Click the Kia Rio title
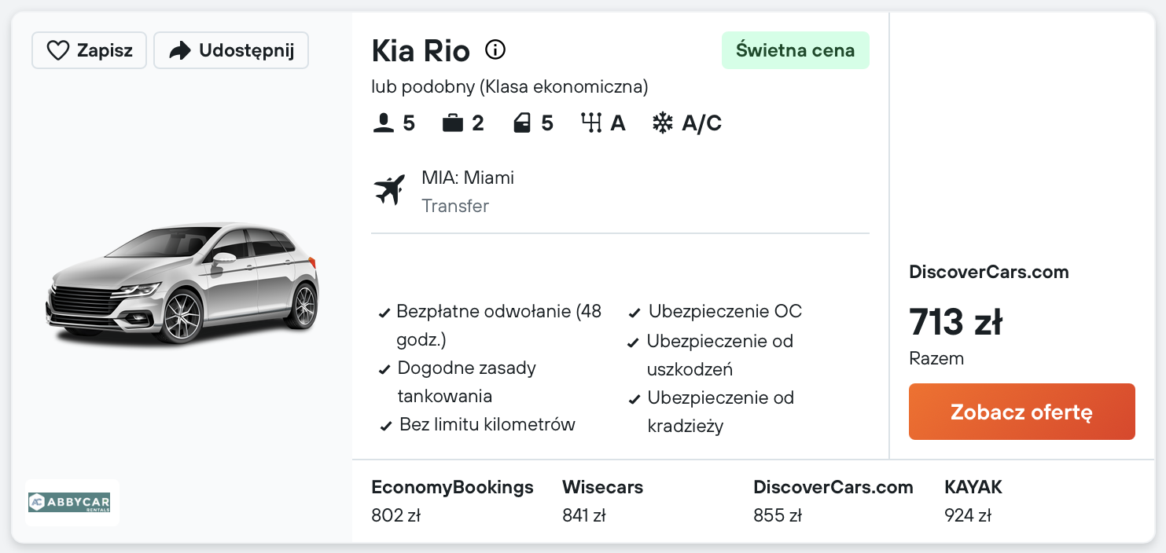Image resolution: width=1166 pixels, height=553 pixels. coord(421,51)
